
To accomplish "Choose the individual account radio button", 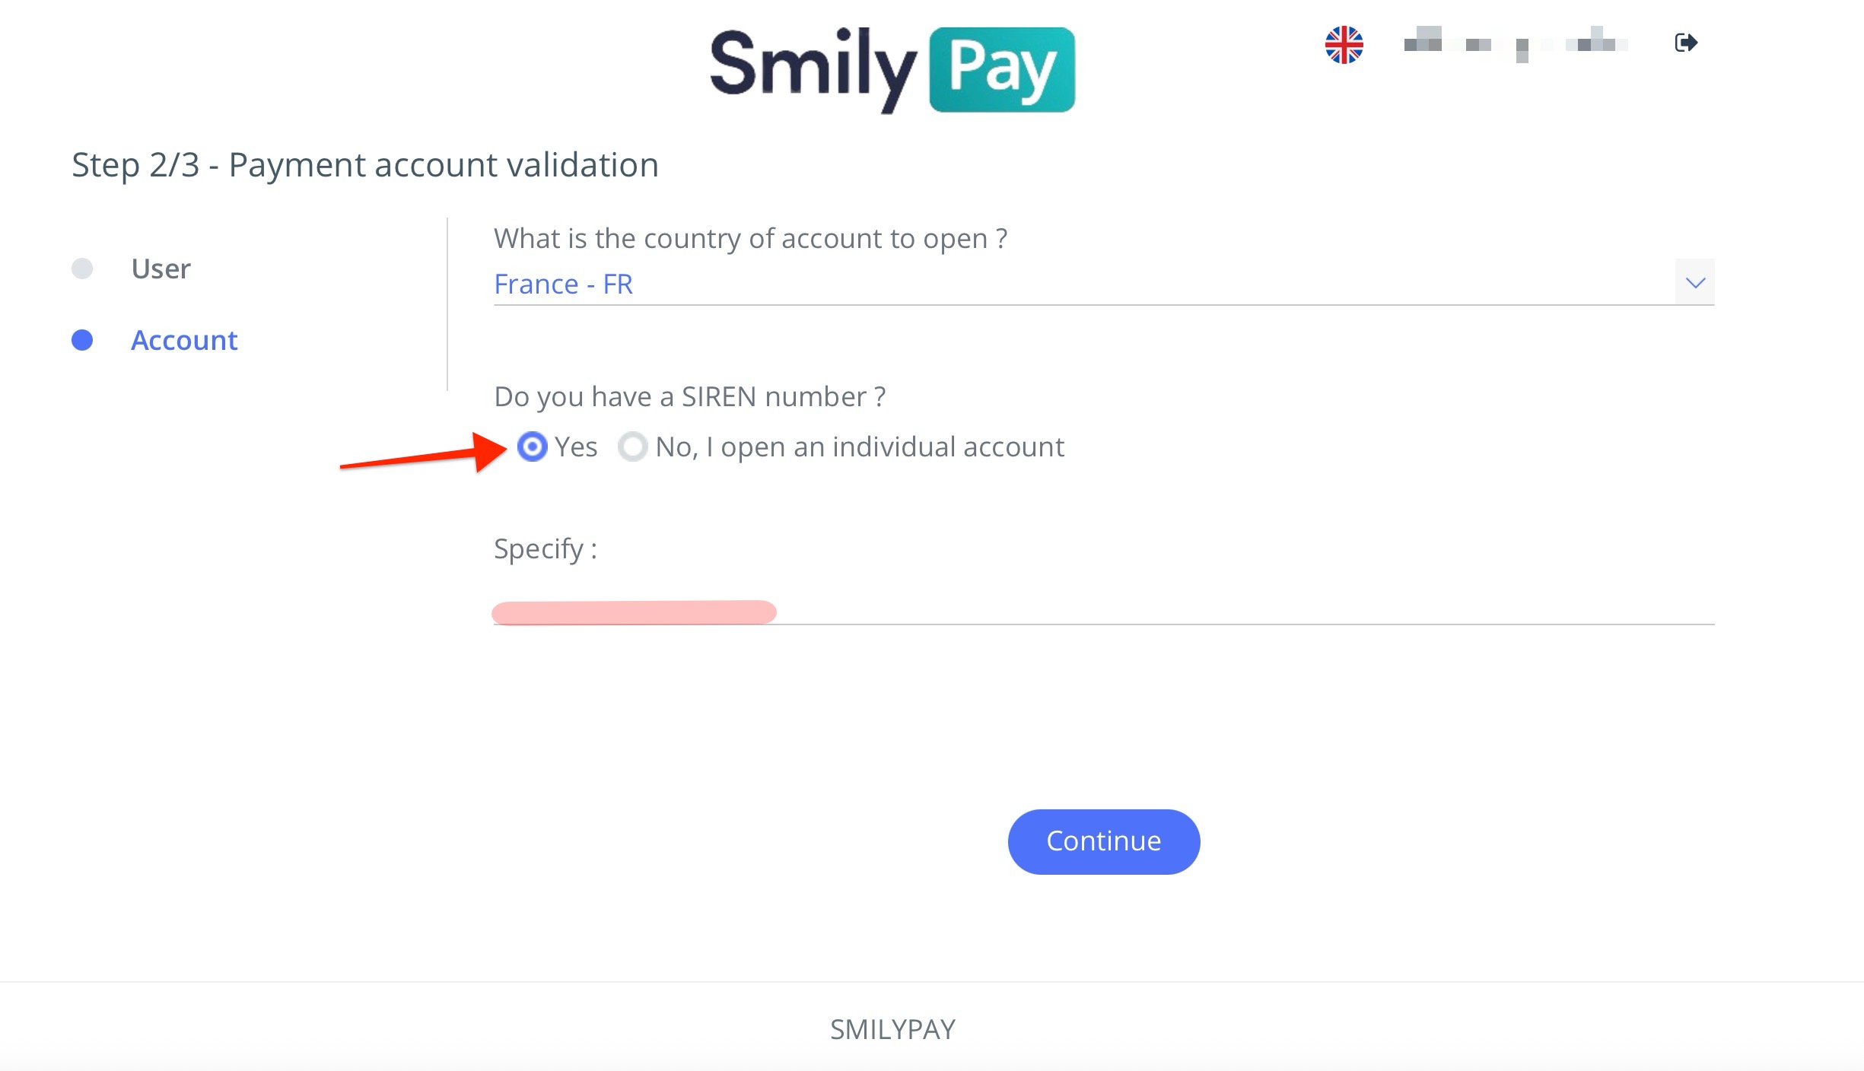I will 632,447.
